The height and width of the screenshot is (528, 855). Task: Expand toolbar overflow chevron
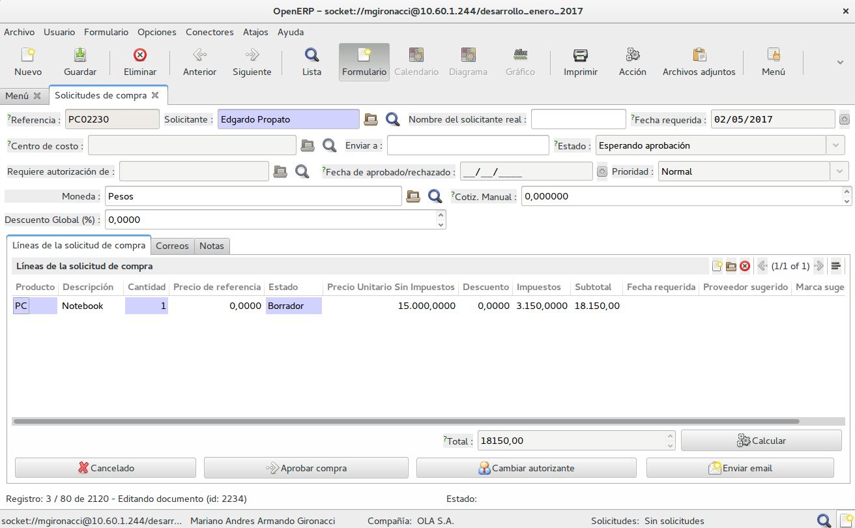click(841, 62)
